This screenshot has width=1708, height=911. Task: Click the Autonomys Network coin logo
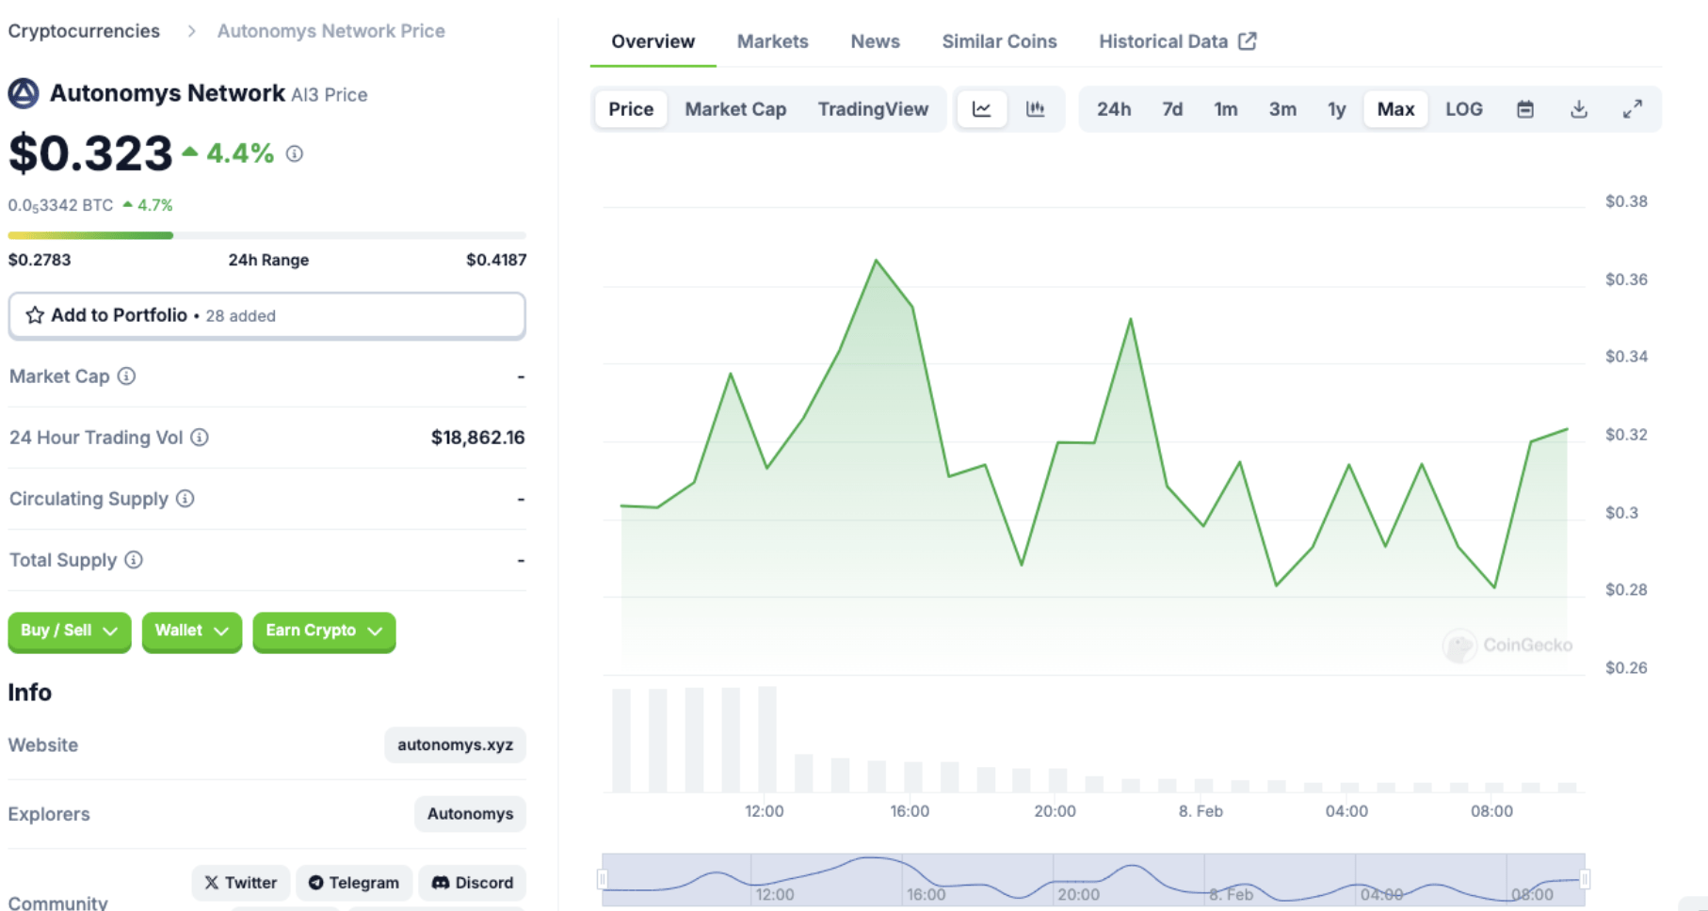point(24,93)
